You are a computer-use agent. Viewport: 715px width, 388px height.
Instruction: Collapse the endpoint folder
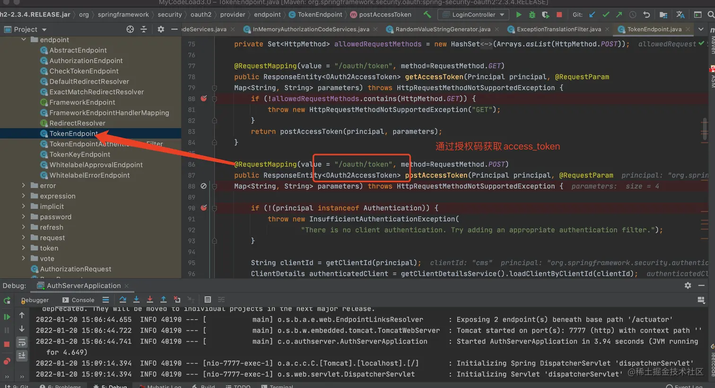click(24, 40)
